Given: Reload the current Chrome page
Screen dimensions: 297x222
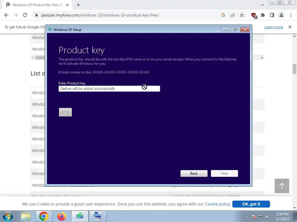Looking at the screenshot, I should point(25,15).
